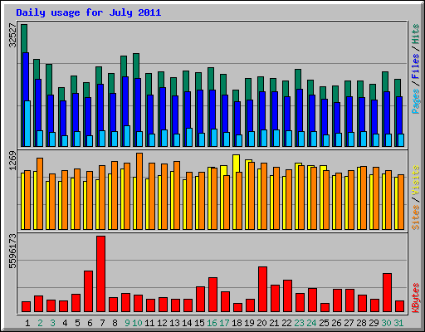
Task: Click day 17 on the x-axis
Action: pyautogui.click(x=224, y=323)
